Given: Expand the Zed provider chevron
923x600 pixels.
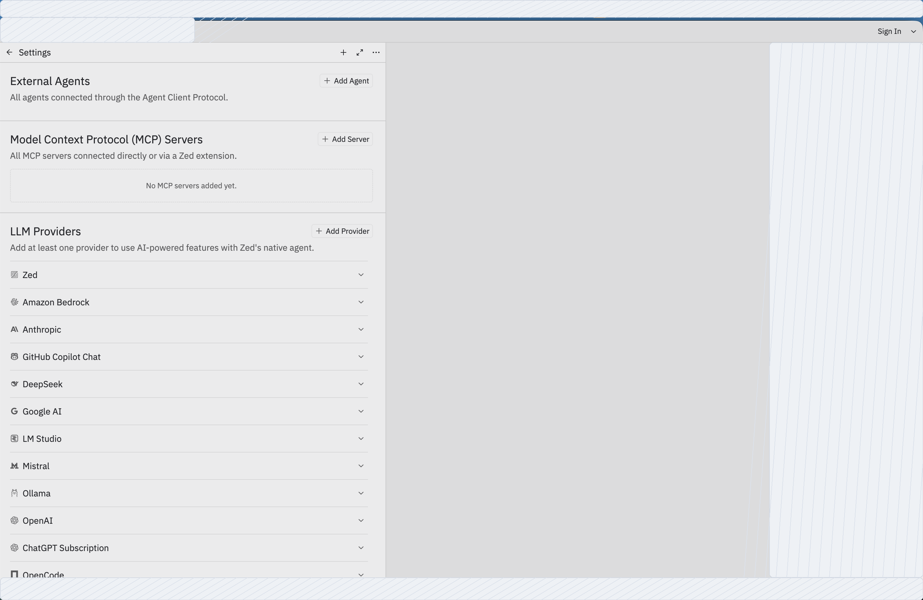Looking at the screenshot, I should 361,275.
